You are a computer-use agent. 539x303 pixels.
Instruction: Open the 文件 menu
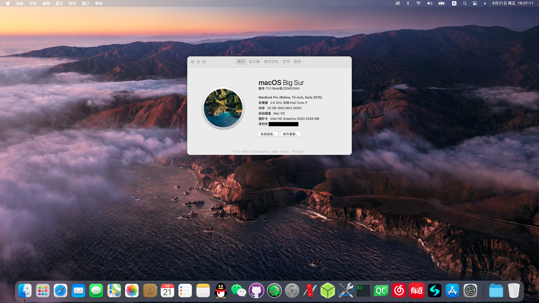pos(33,3)
